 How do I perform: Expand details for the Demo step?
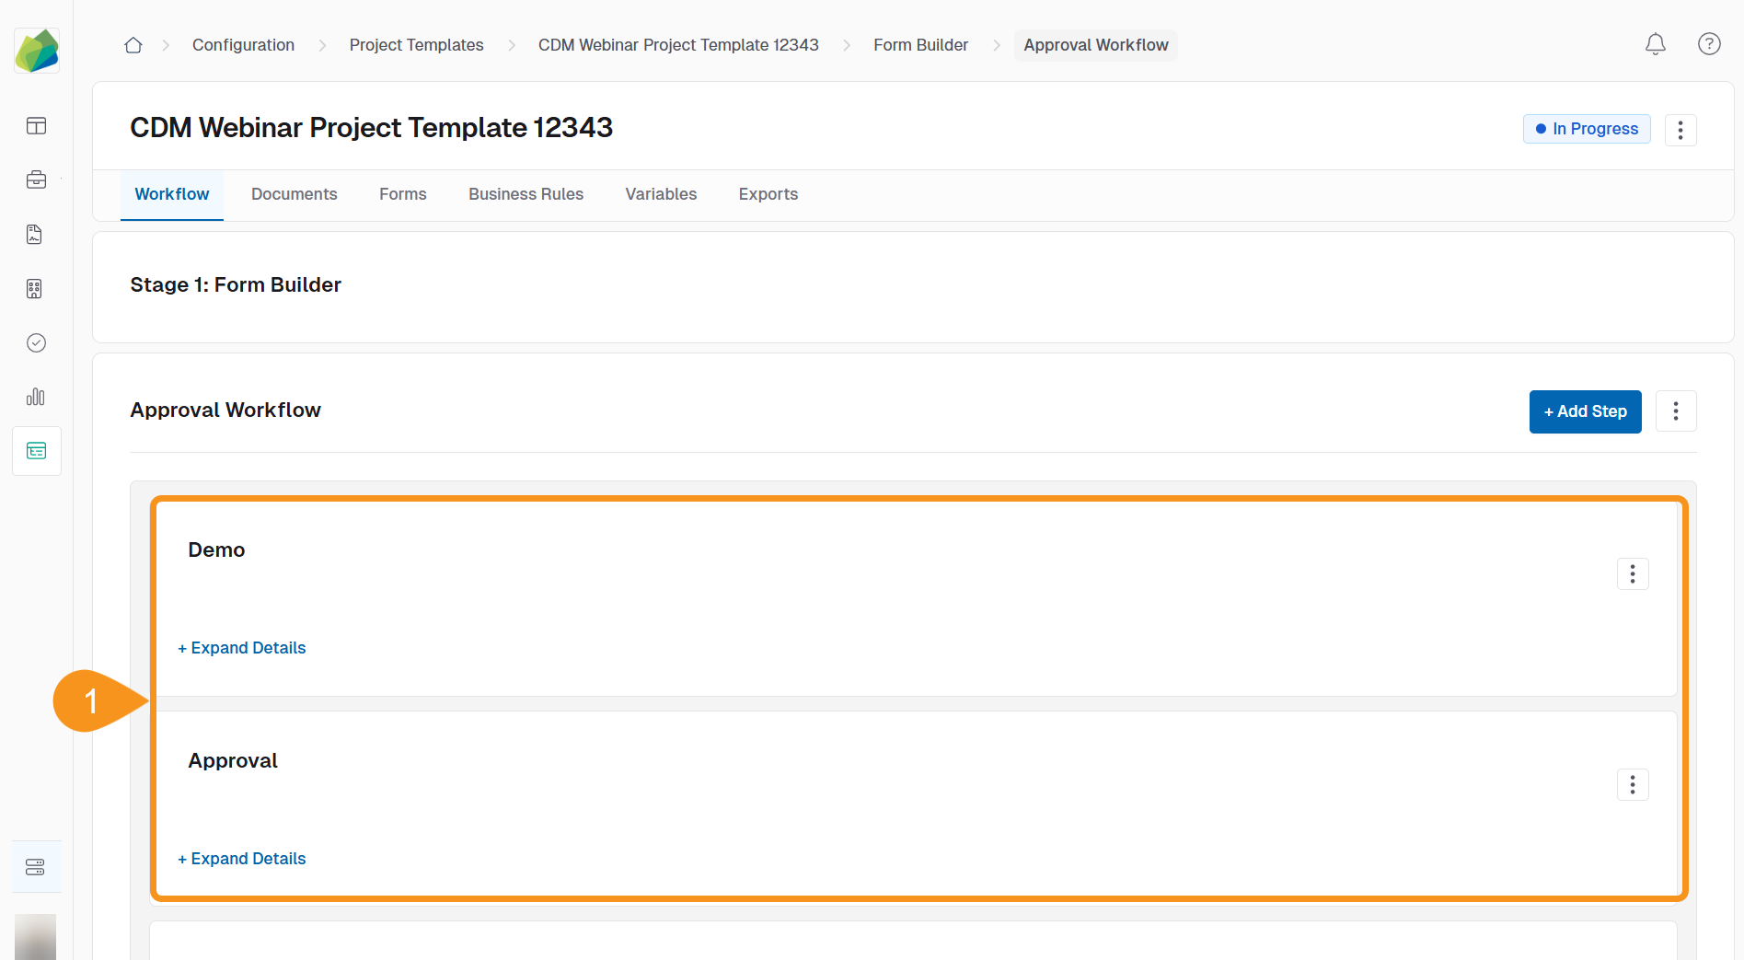(241, 647)
